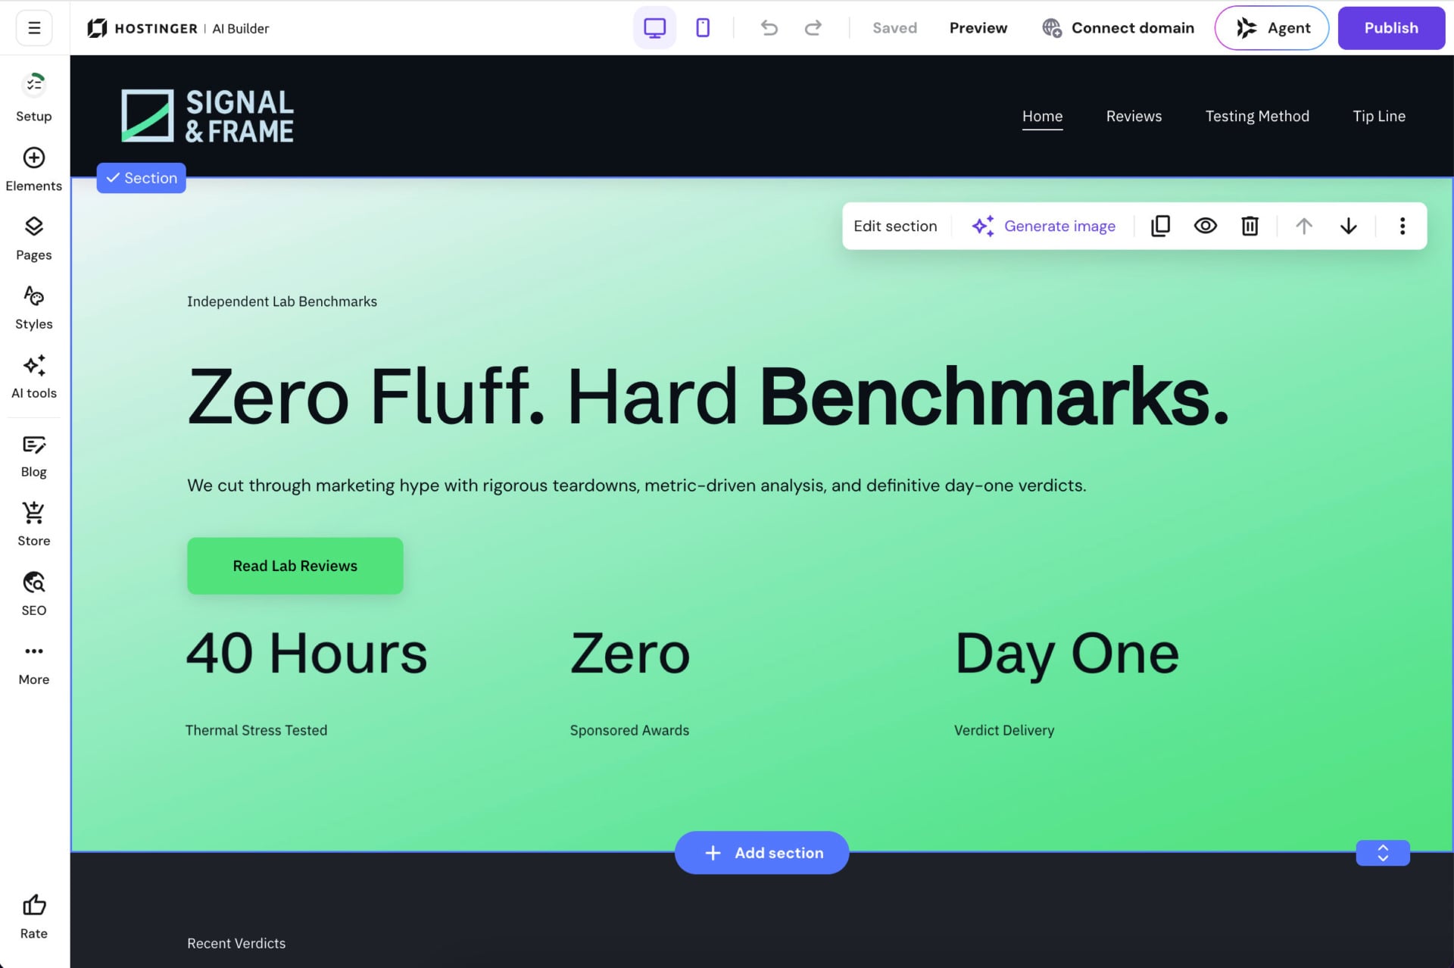Switch to mobile view
Image resolution: width=1454 pixels, height=968 pixels.
coord(703,28)
